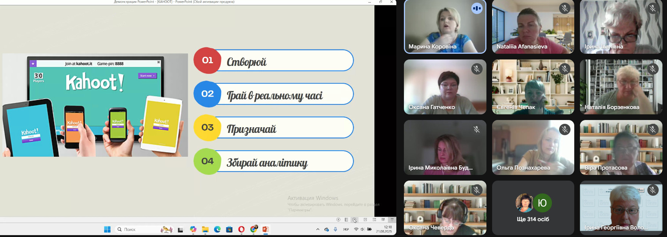Viewport: 667px width, 237px height.
Task: Click the Оксана Чеверда name label
Action: tap(431, 228)
